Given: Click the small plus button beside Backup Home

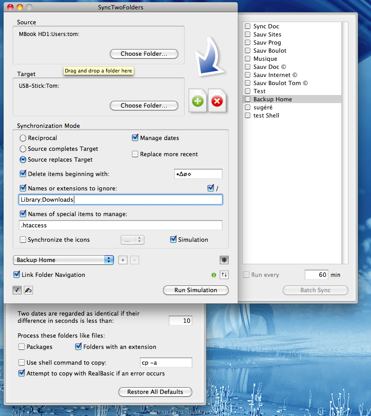Looking at the screenshot, I should click(x=122, y=260).
